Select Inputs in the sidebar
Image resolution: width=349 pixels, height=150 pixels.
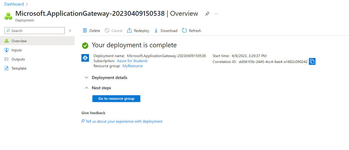tap(16, 50)
